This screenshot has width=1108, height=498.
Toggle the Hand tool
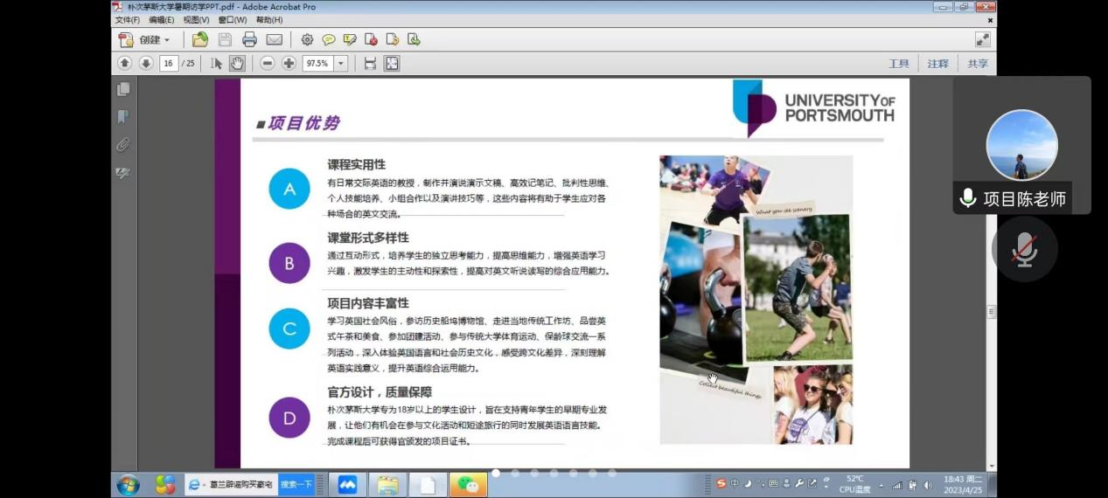[237, 63]
